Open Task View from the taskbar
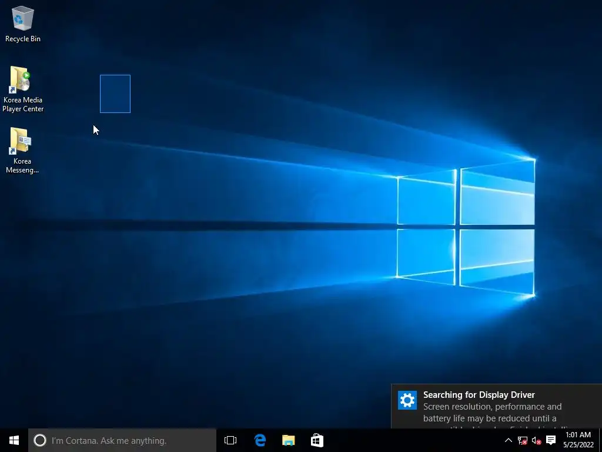The width and height of the screenshot is (602, 452). pyautogui.click(x=230, y=440)
